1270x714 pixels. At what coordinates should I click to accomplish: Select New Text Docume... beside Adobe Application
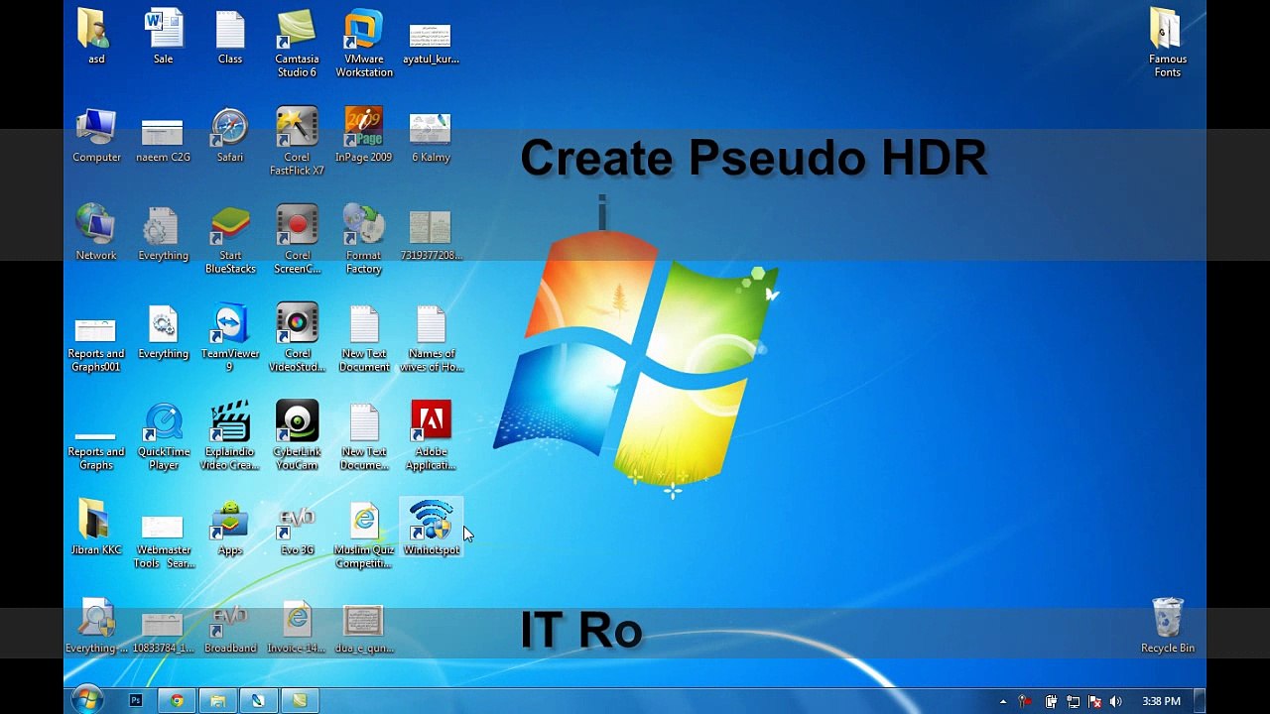364,435
